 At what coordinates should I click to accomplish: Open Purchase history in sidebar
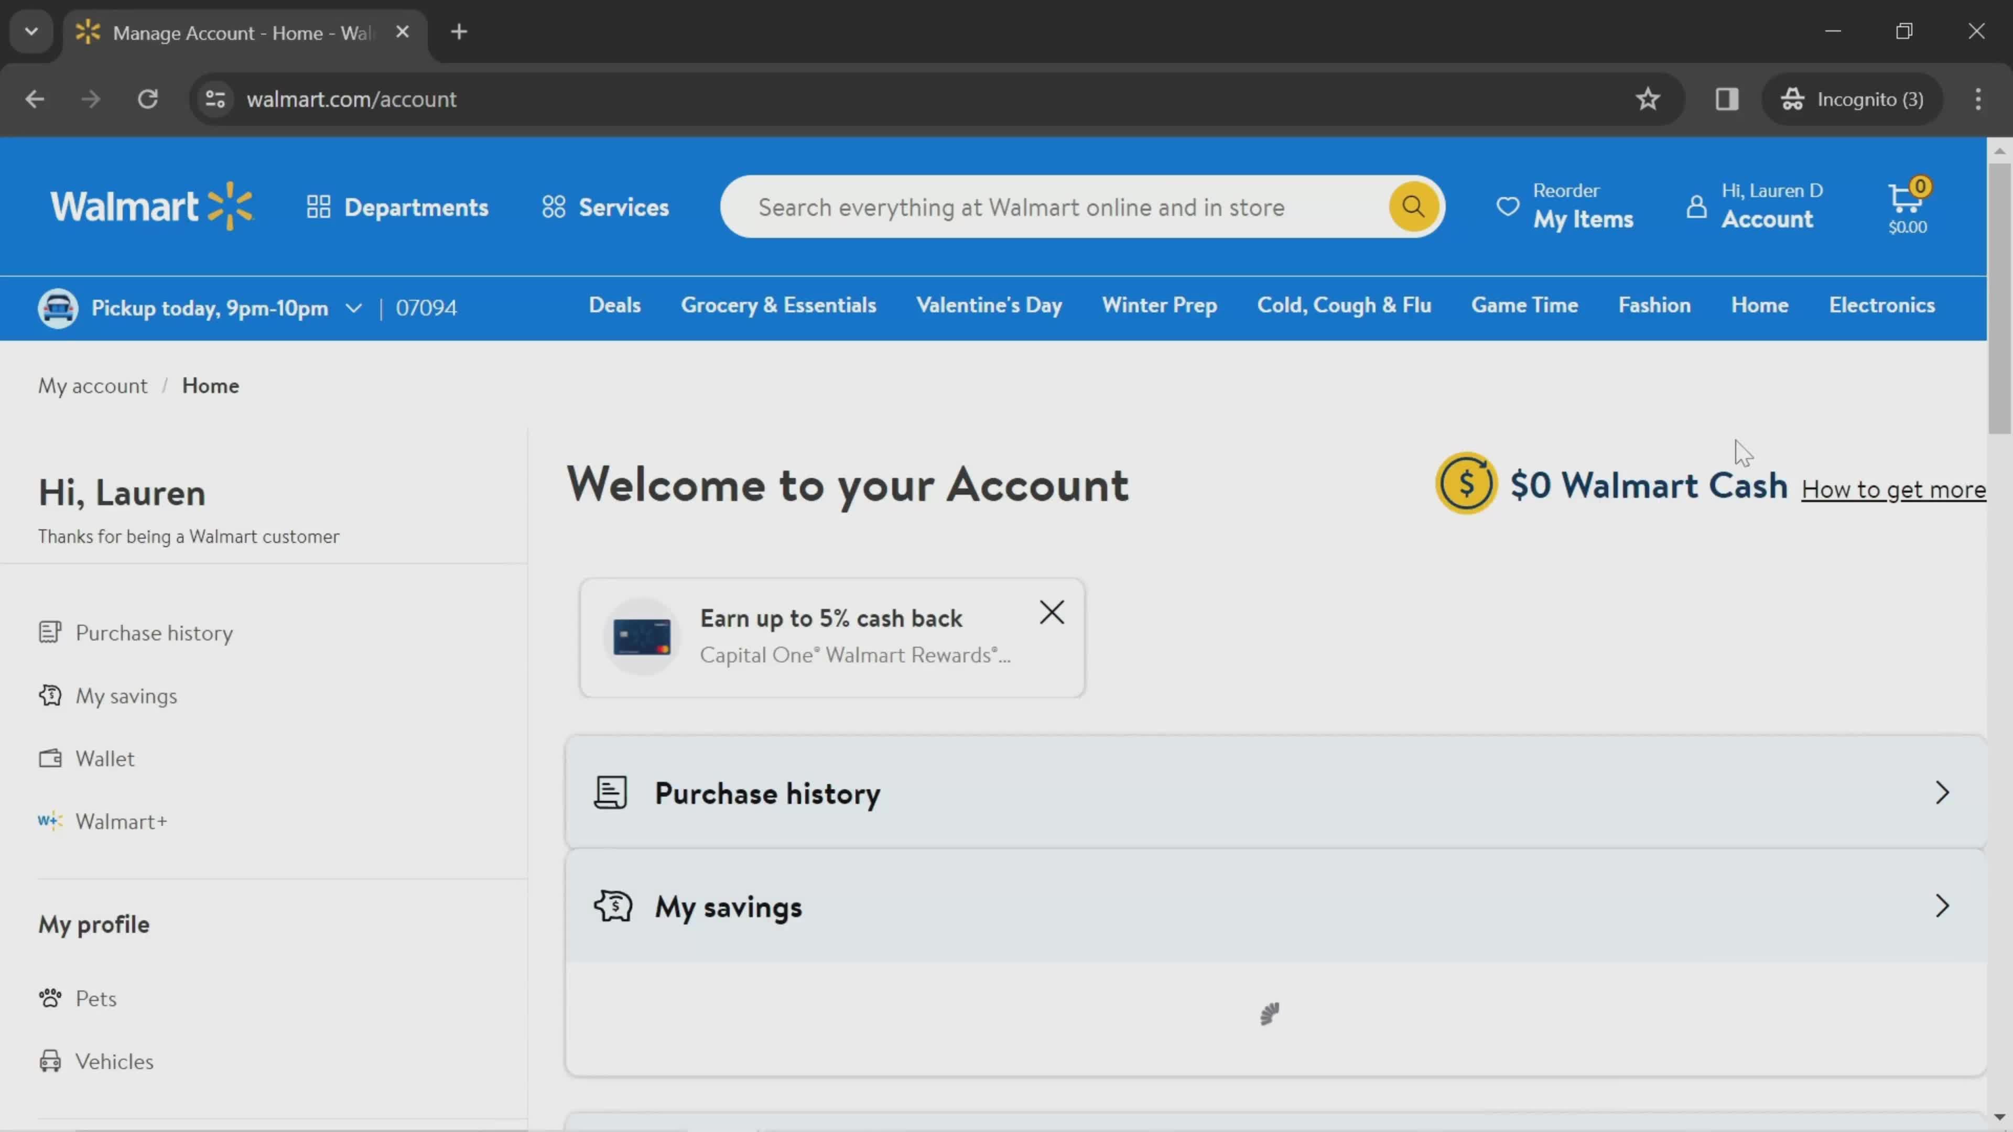[136, 633]
